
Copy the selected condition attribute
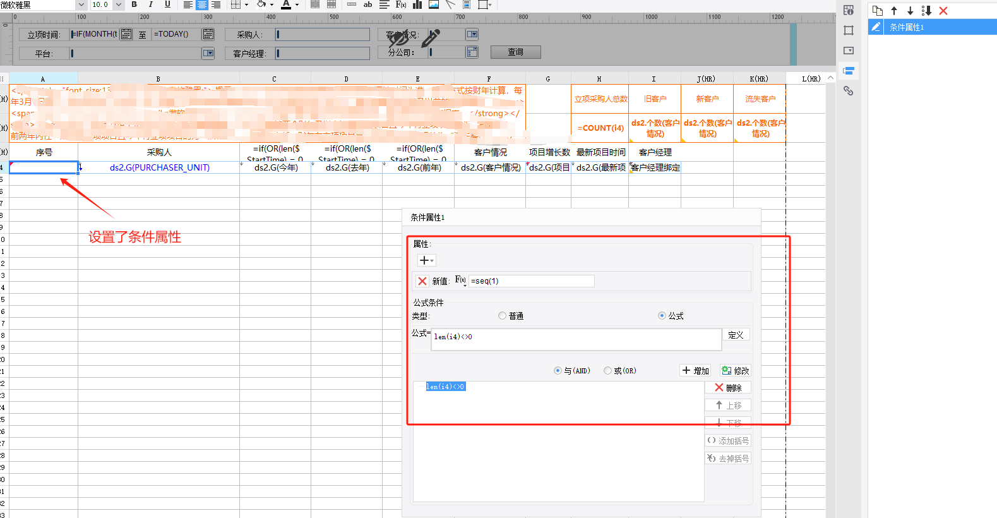pyautogui.click(x=878, y=11)
